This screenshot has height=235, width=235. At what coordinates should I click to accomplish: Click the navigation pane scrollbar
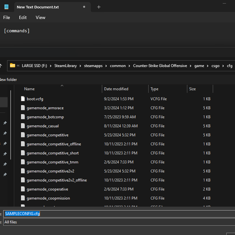11,125
